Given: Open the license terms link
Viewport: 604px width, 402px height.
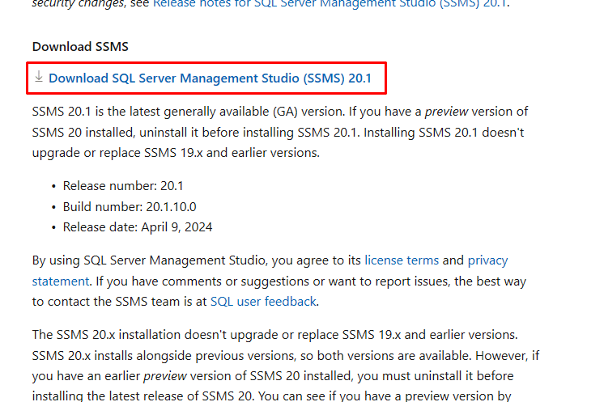Looking at the screenshot, I should pyautogui.click(x=402, y=260).
